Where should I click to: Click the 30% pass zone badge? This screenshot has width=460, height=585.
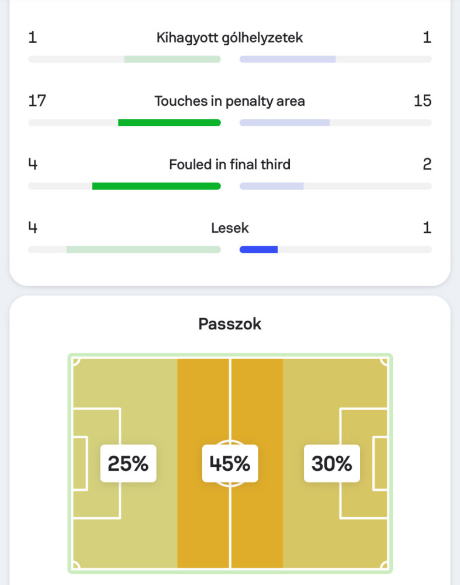[x=332, y=463]
